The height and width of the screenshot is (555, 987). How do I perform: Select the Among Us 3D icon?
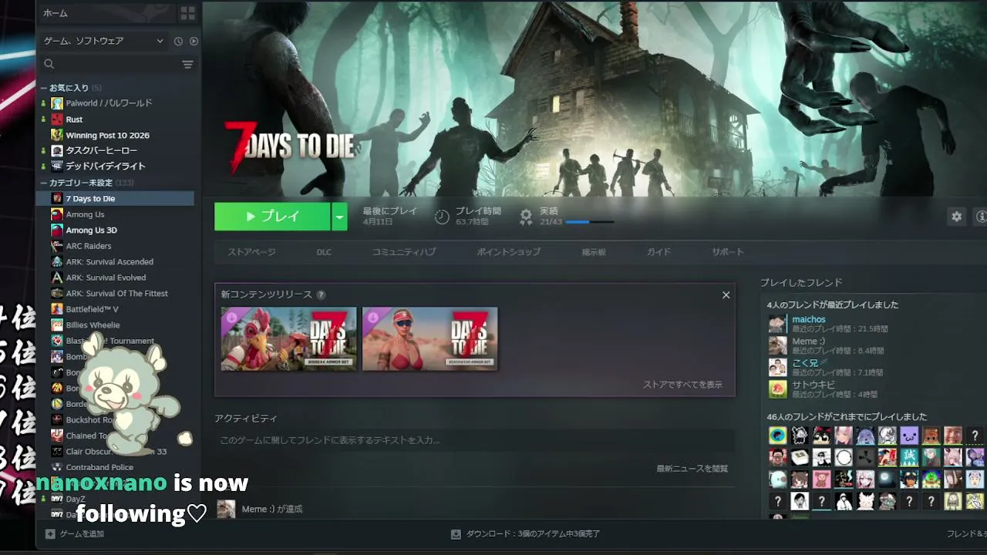[57, 230]
